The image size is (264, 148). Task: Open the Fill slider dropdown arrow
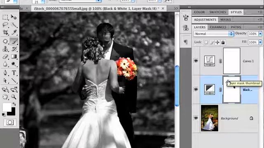click(260, 42)
